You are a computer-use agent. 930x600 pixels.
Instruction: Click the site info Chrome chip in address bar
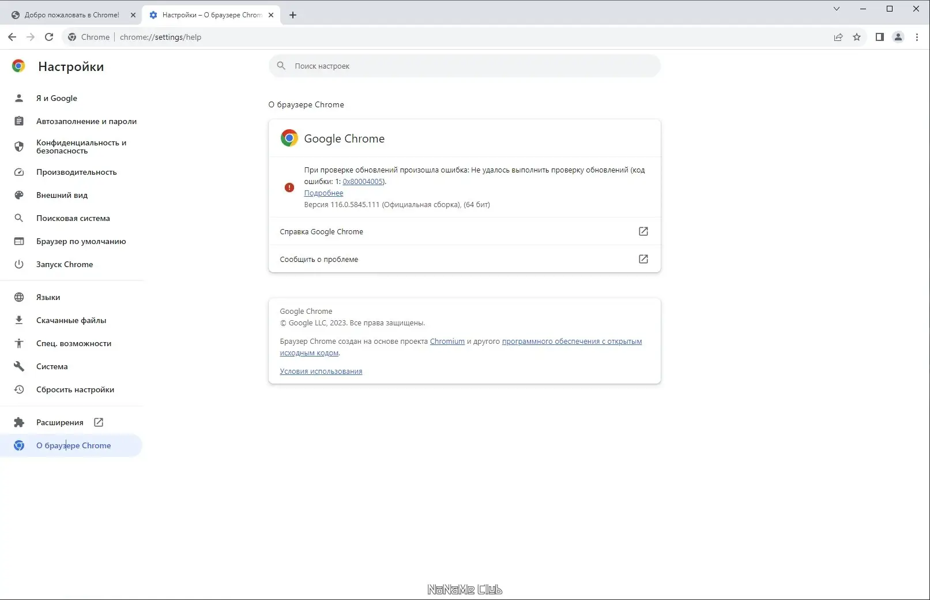(x=89, y=37)
